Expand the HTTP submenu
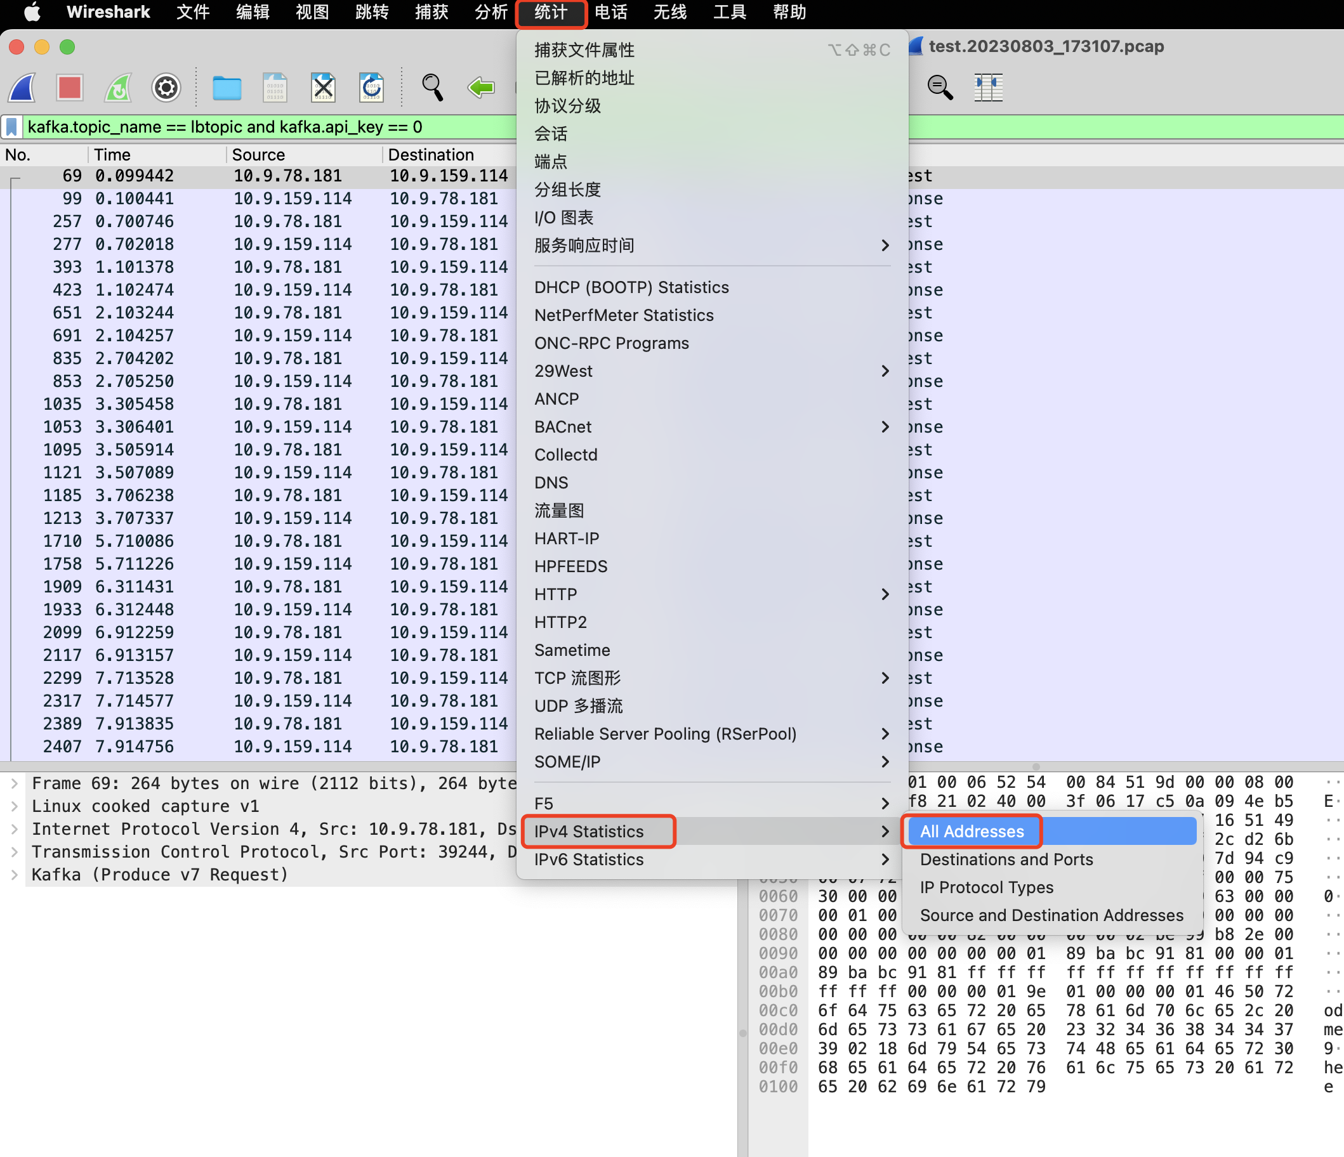Screen dimensions: 1344x1157 coord(711,594)
